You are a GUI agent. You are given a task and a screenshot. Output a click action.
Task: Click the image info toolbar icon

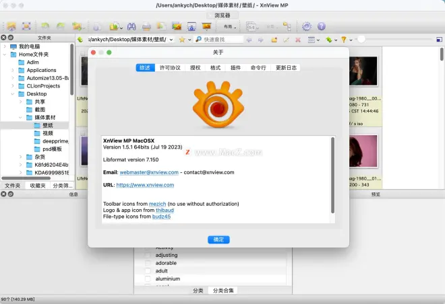click(97, 27)
